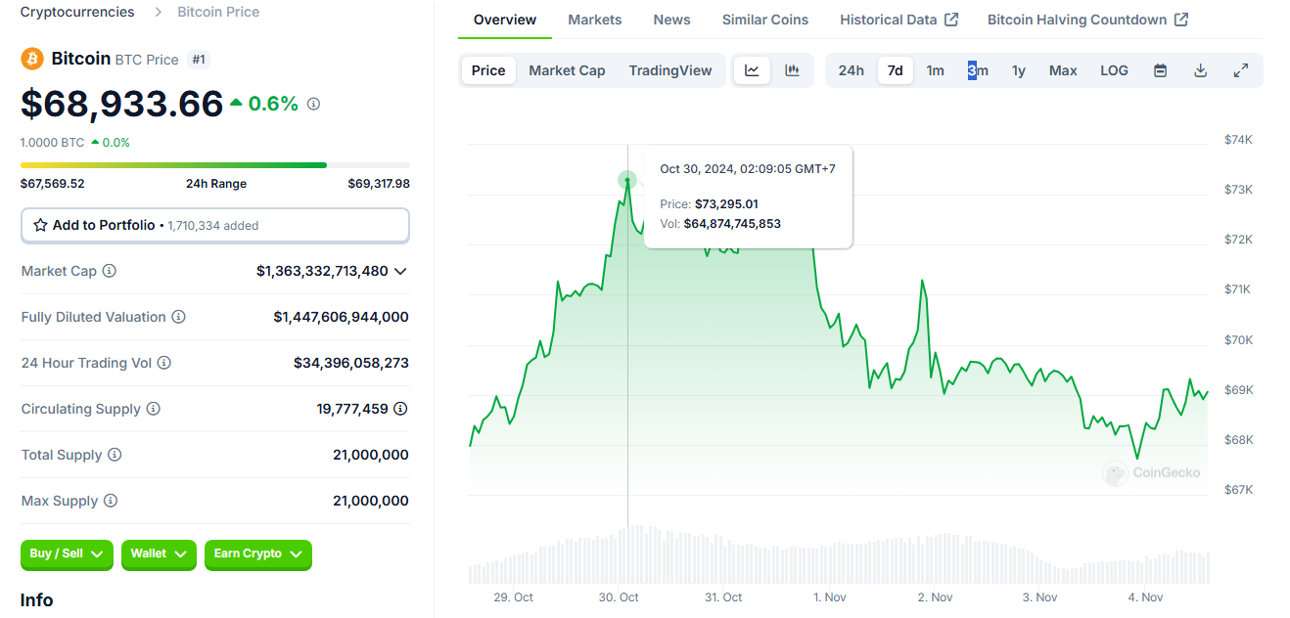
Task: Open the Fully Diluted Valuation info icon
Action: coord(179,317)
